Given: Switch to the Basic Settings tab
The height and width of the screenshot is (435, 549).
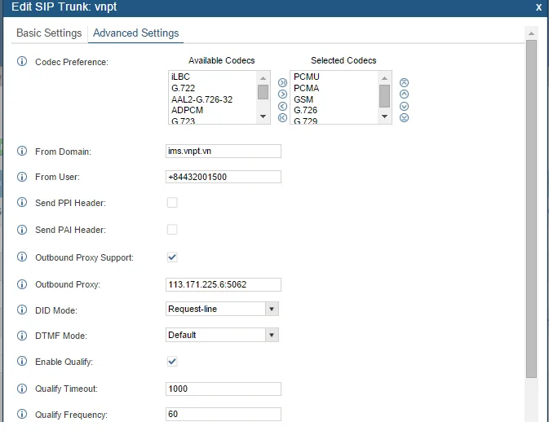Looking at the screenshot, I should [x=49, y=33].
